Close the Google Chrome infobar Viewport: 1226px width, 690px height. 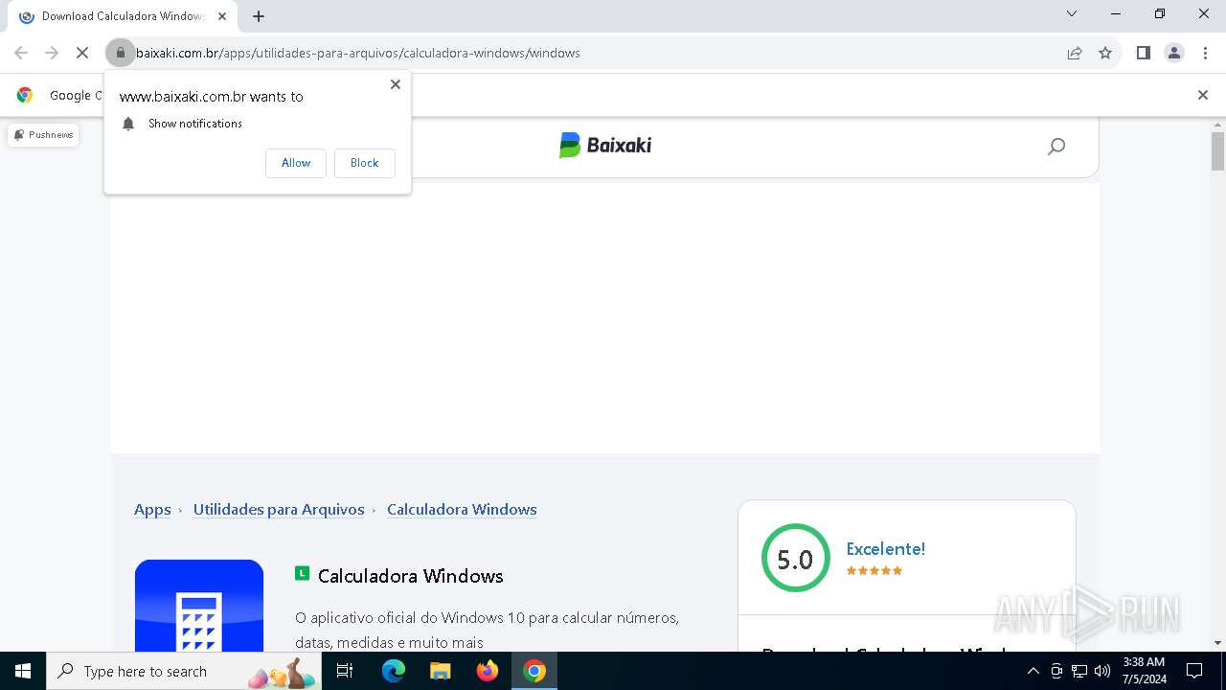(x=1203, y=95)
